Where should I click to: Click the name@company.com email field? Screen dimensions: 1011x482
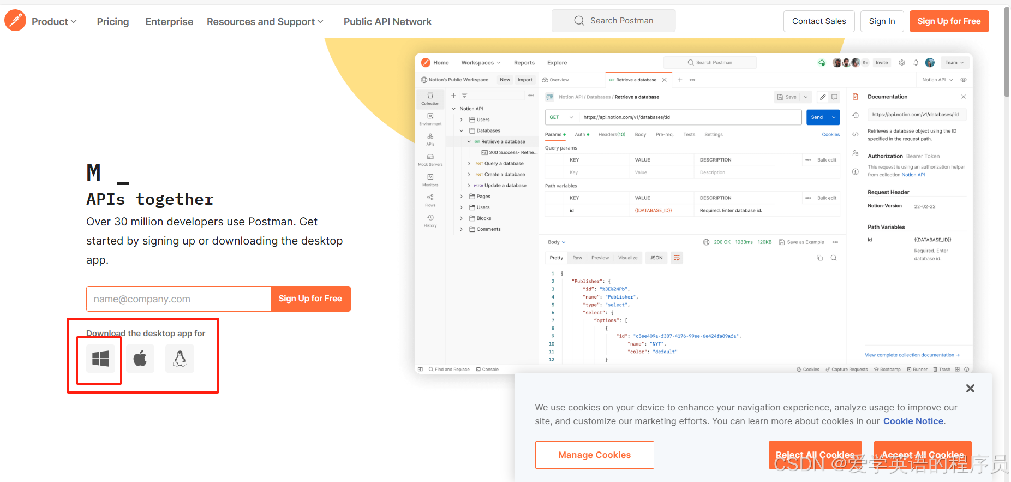pos(178,299)
